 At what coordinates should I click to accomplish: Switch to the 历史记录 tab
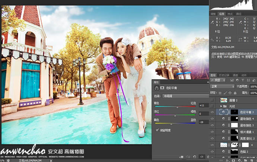point(225,75)
